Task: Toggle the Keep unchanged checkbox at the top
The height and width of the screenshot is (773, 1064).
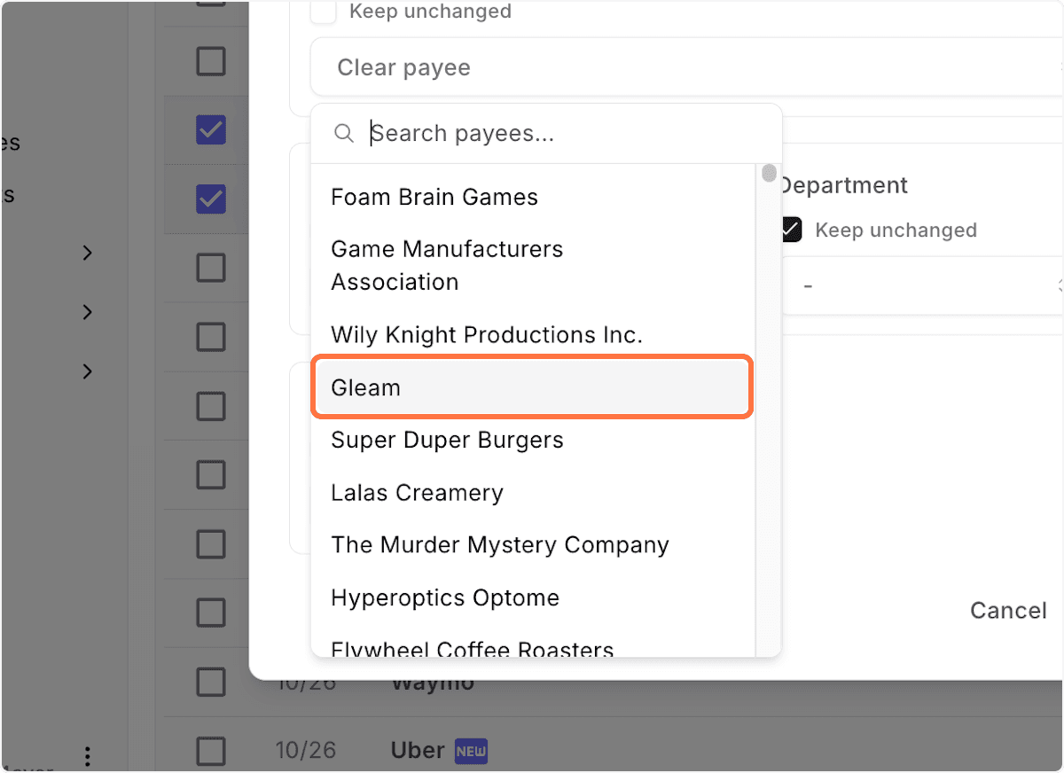Action: click(x=323, y=12)
